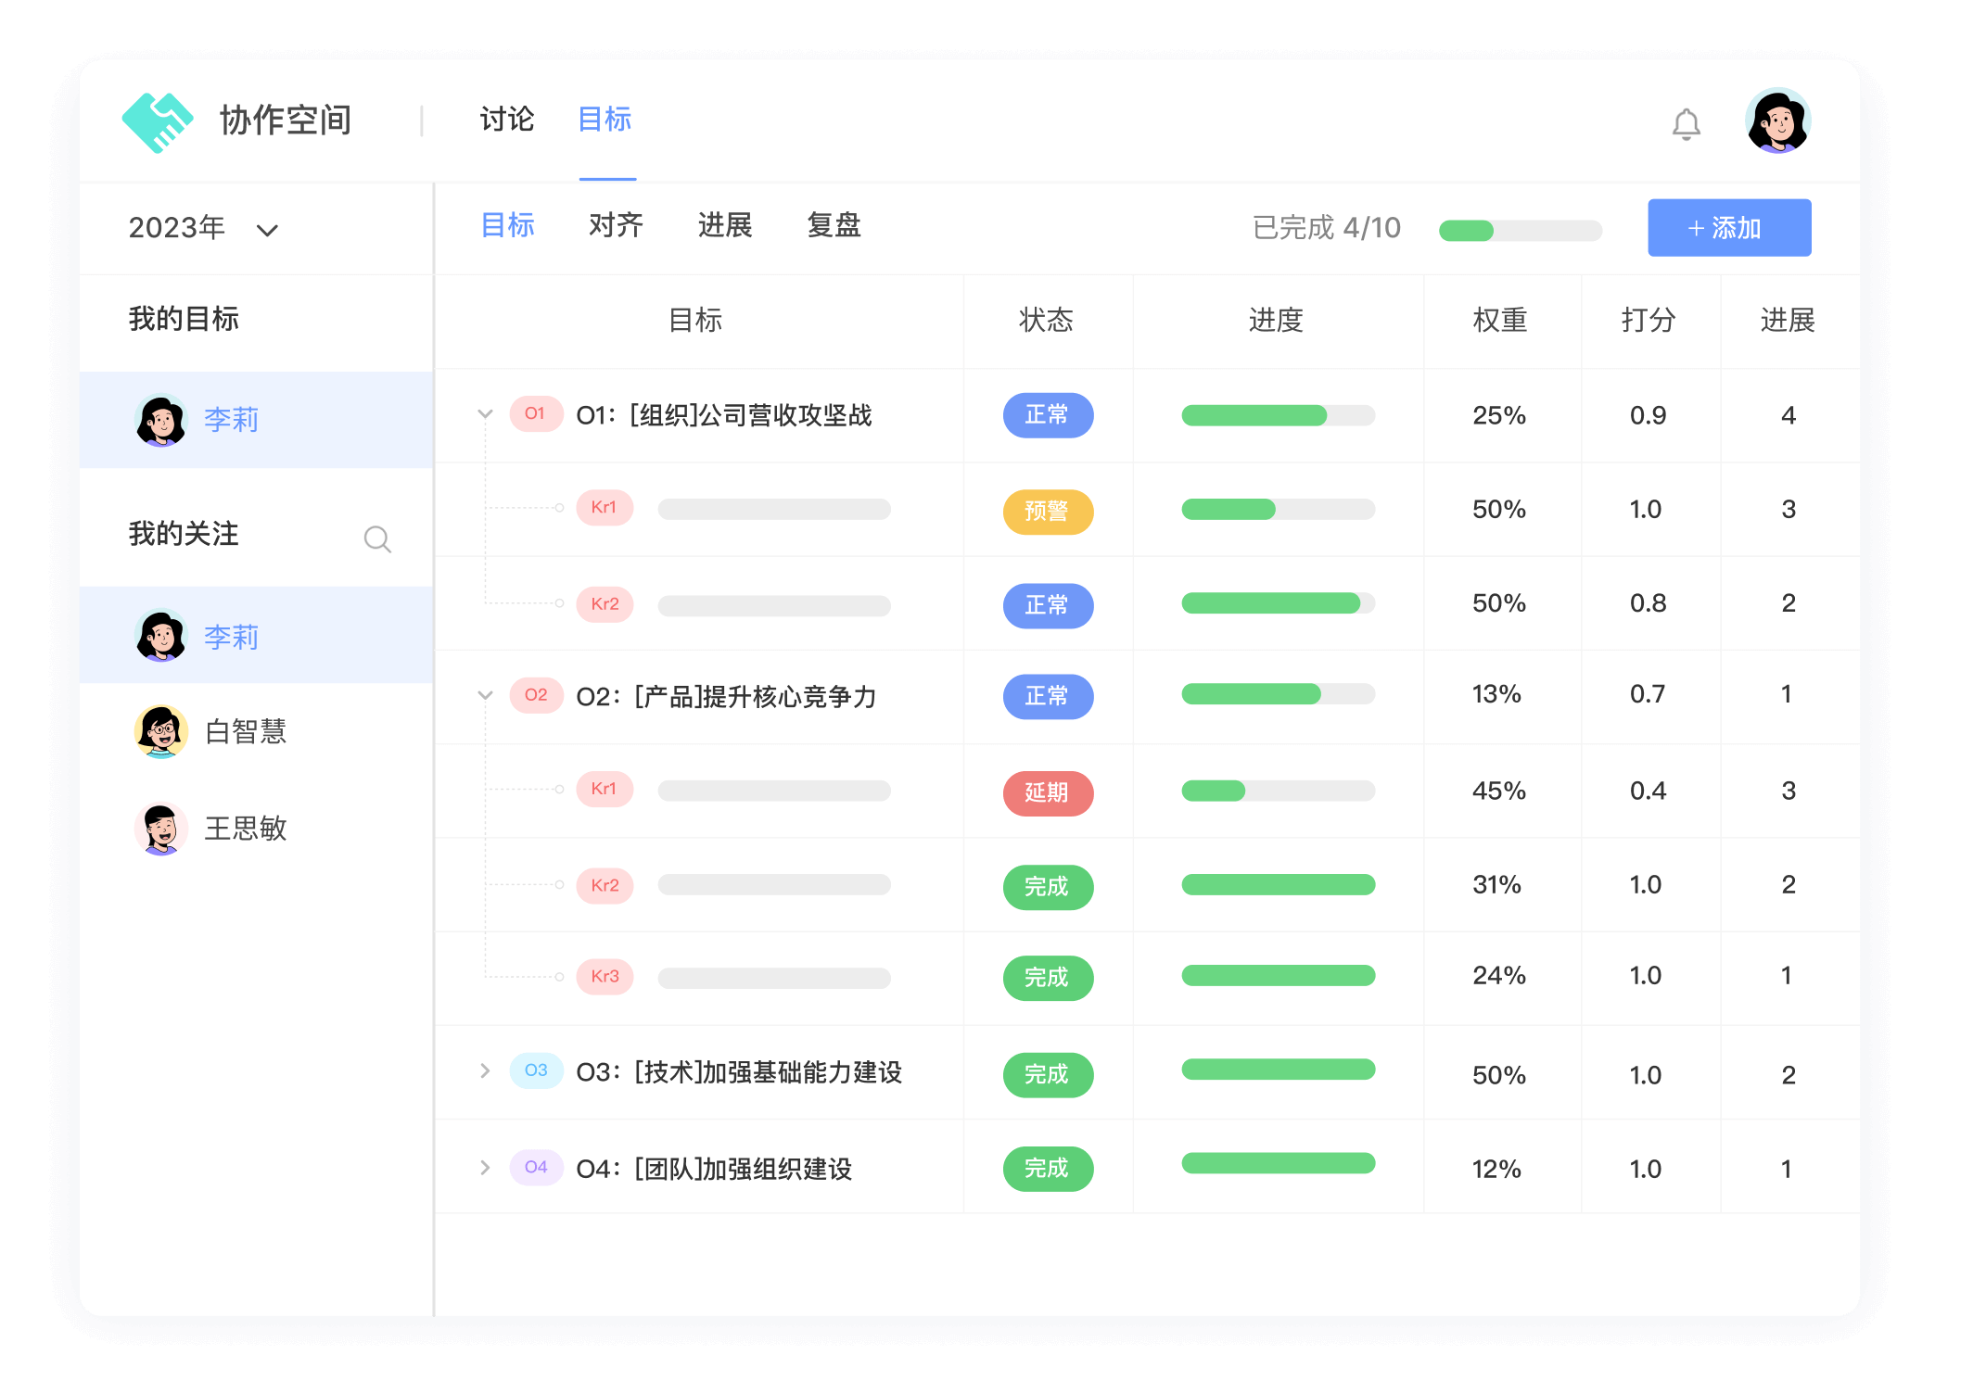Image resolution: width=1986 pixels, height=1393 pixels.
Task: Click the 预警 status badge on Kr1
Action: 1048,511
